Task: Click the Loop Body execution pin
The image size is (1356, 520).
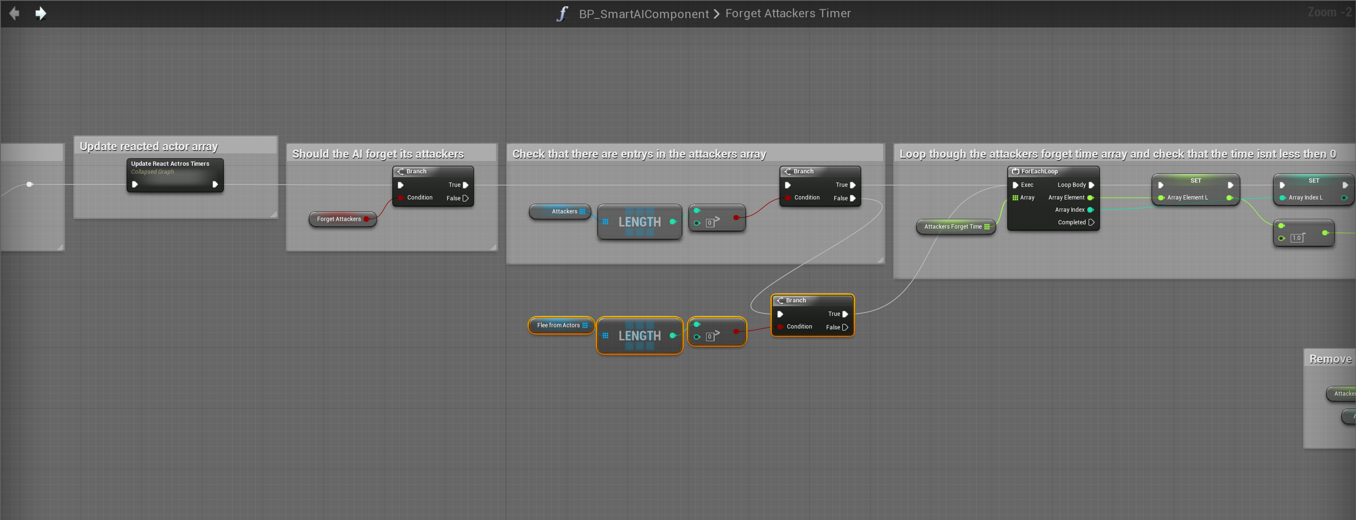Action: (1091, 185)
